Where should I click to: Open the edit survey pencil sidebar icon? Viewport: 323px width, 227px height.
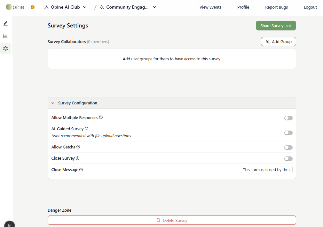click(5, 23)
